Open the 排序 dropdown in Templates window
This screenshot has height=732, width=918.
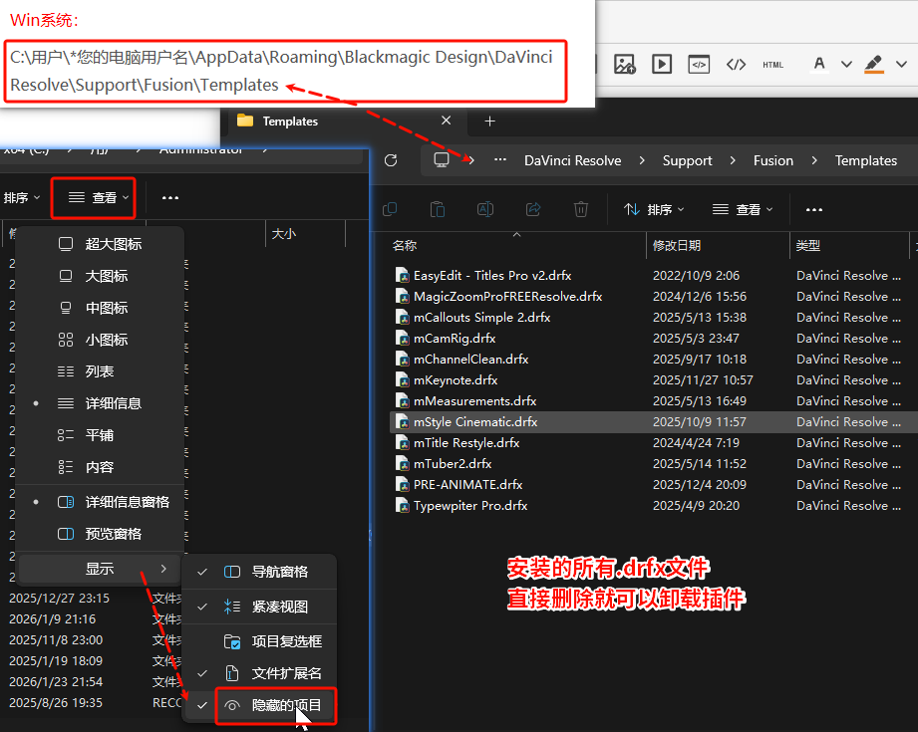pos(654,209)
